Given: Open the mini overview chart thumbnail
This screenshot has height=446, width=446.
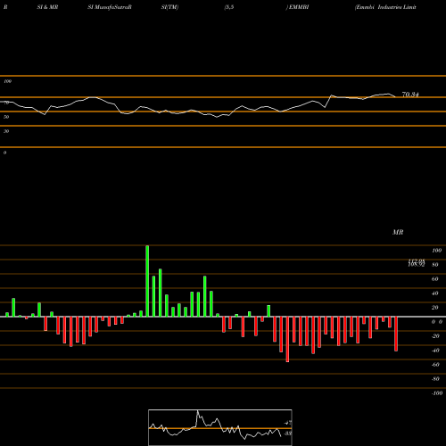Looking at the screenshot, I should coord(220,427).
